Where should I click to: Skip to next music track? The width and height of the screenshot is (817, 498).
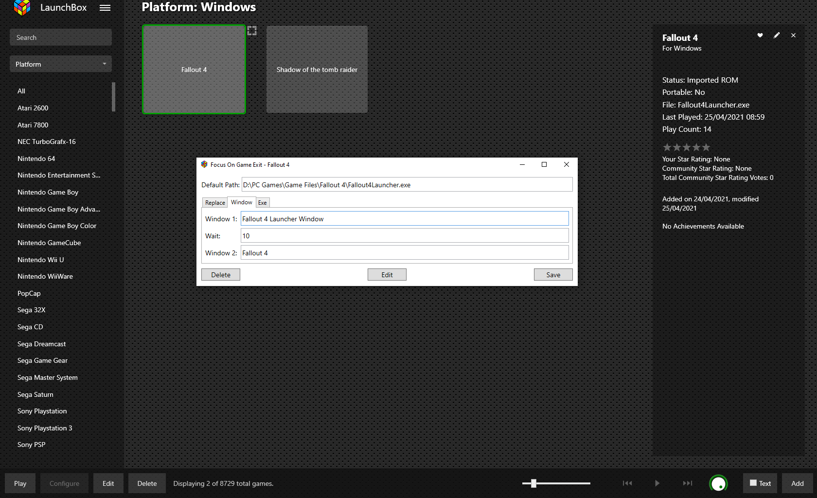pyautogui.click(x=687, y=483)
